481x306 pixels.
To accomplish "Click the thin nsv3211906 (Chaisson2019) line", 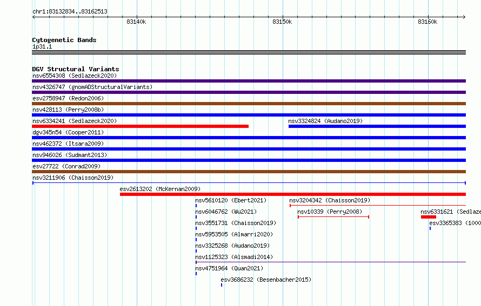I will tap(249, 183).
